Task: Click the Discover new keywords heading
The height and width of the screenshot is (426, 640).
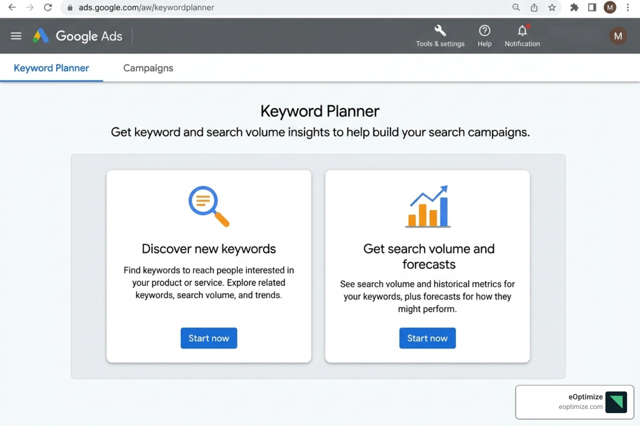Action: (209, 249)
